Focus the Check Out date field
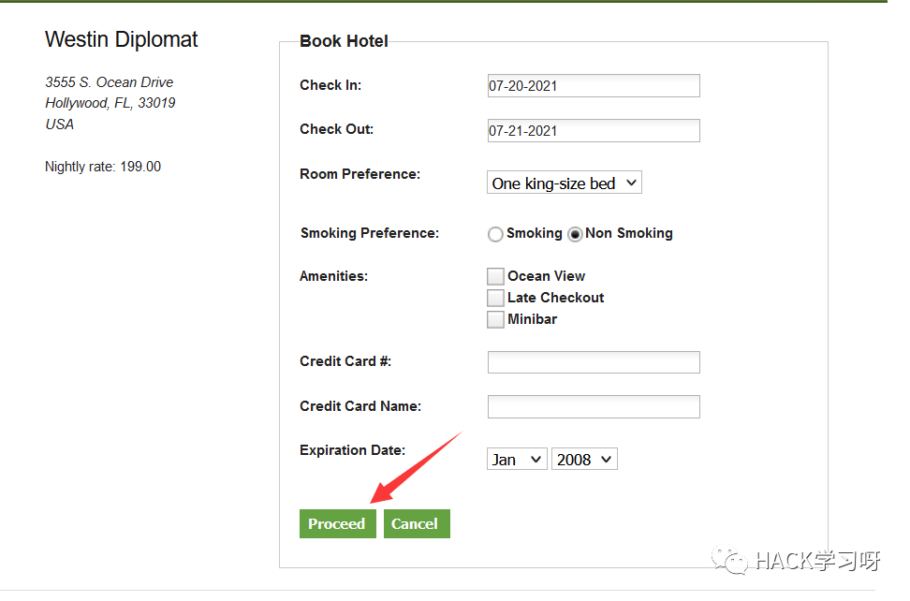 (594, 130)
